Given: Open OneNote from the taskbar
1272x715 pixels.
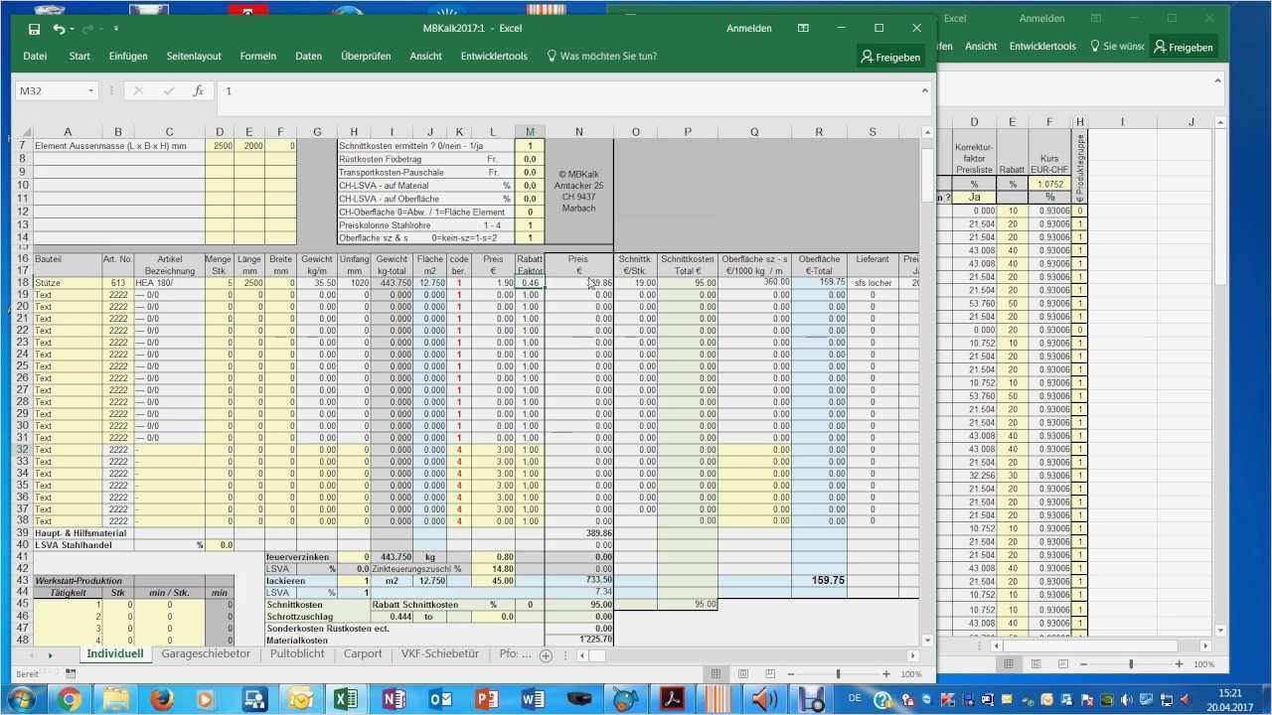Looking at the screenshot, I should pyautogui.click(x=394, y=699).
